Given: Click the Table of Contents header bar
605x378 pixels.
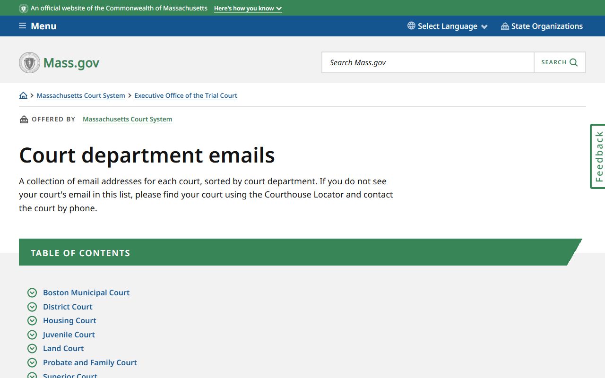Looking at the screenshot, I should 300,252.
